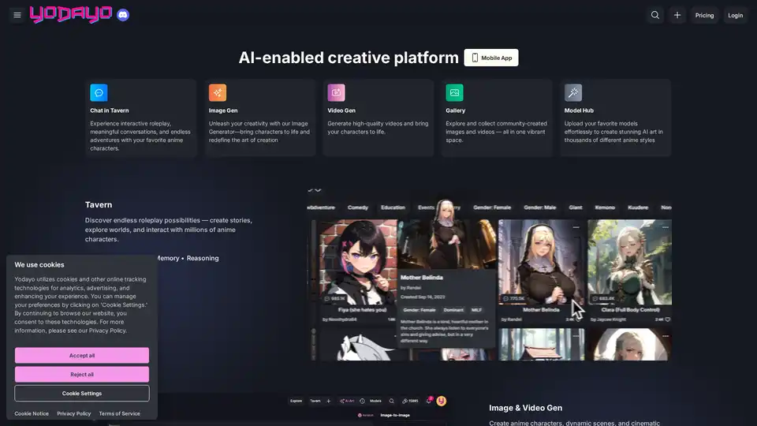Screen dimensions: 757x426
Task: Click the Image Gen icon
Action: tap(218, 92)
